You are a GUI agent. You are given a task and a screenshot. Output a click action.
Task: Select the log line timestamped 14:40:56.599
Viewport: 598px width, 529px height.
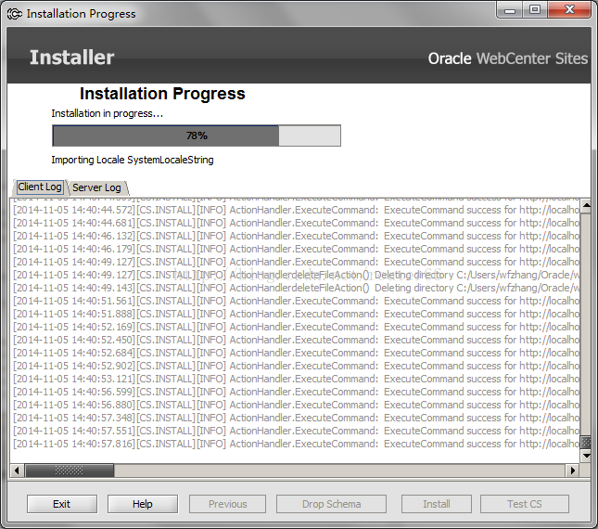tap(296, 392)
